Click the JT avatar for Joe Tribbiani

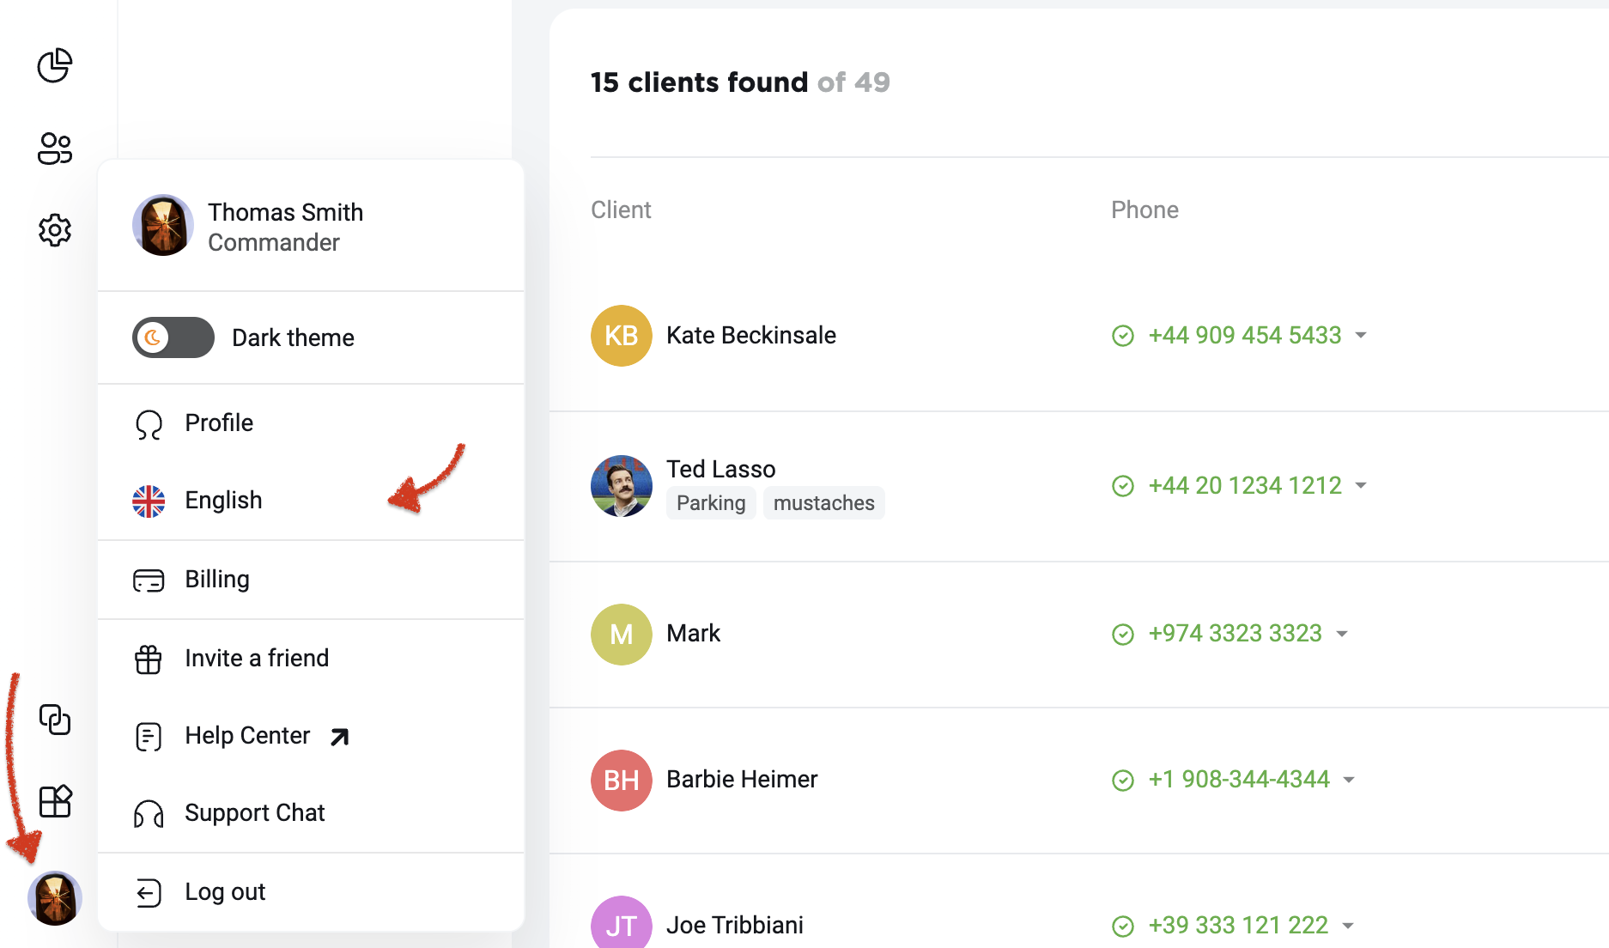click(622, 924)
